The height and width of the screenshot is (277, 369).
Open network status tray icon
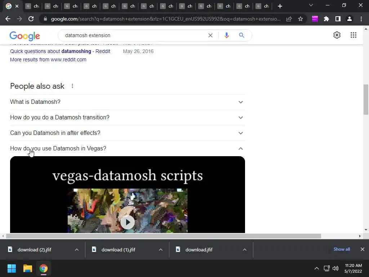coord(326,268)
